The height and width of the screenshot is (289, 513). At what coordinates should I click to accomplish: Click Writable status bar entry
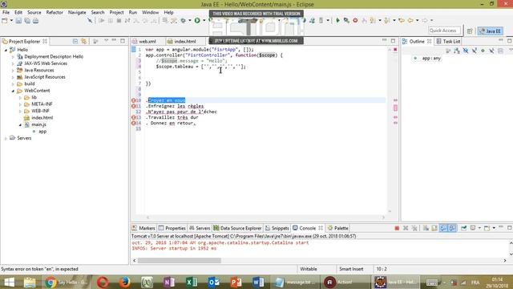coord(309,269)
